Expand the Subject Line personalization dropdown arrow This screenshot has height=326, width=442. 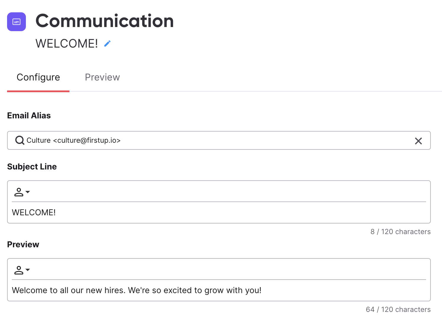(x=28, y=192)
